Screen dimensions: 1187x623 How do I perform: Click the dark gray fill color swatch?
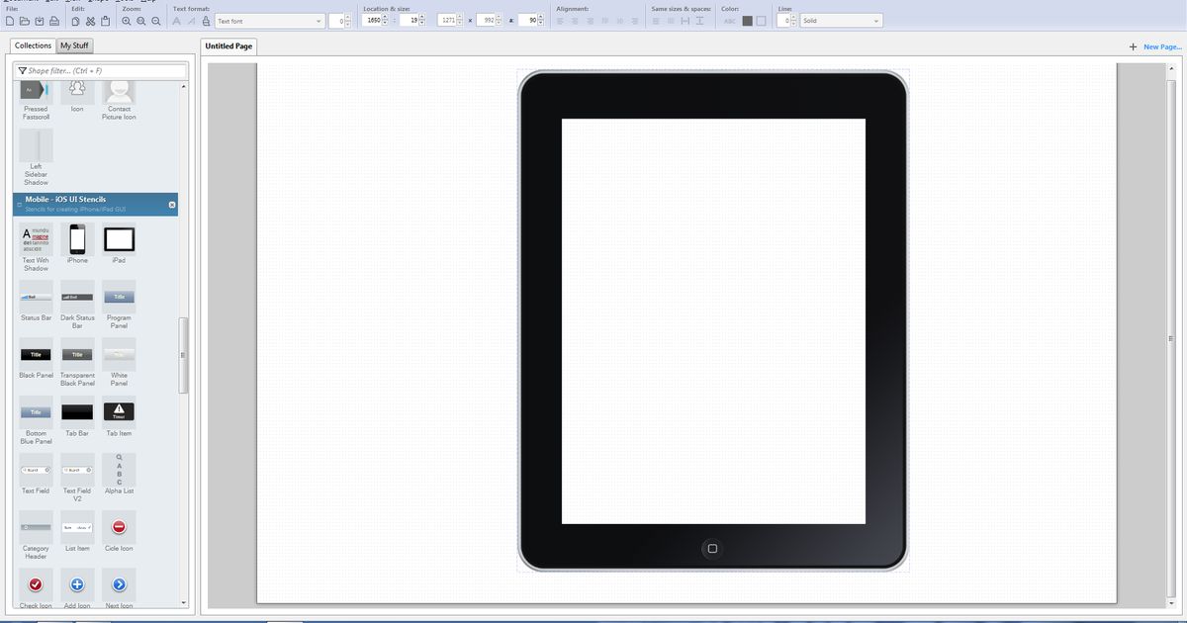coord(748,21)
